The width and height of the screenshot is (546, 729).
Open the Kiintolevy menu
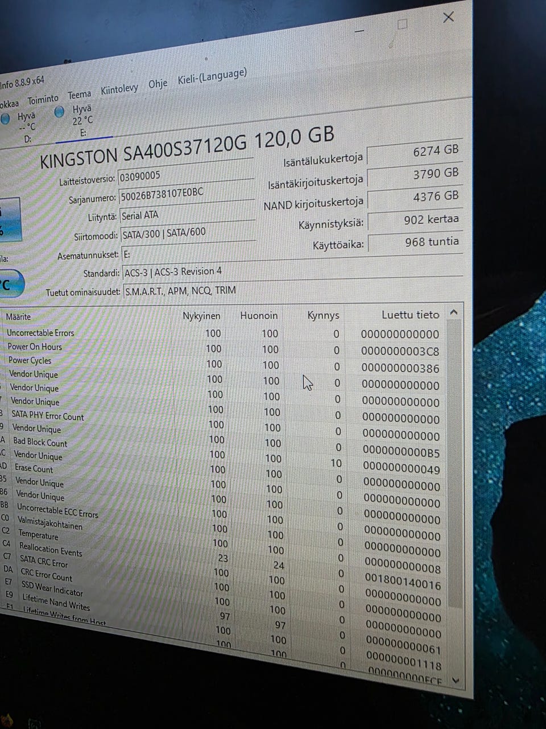[x=119, y=89]
